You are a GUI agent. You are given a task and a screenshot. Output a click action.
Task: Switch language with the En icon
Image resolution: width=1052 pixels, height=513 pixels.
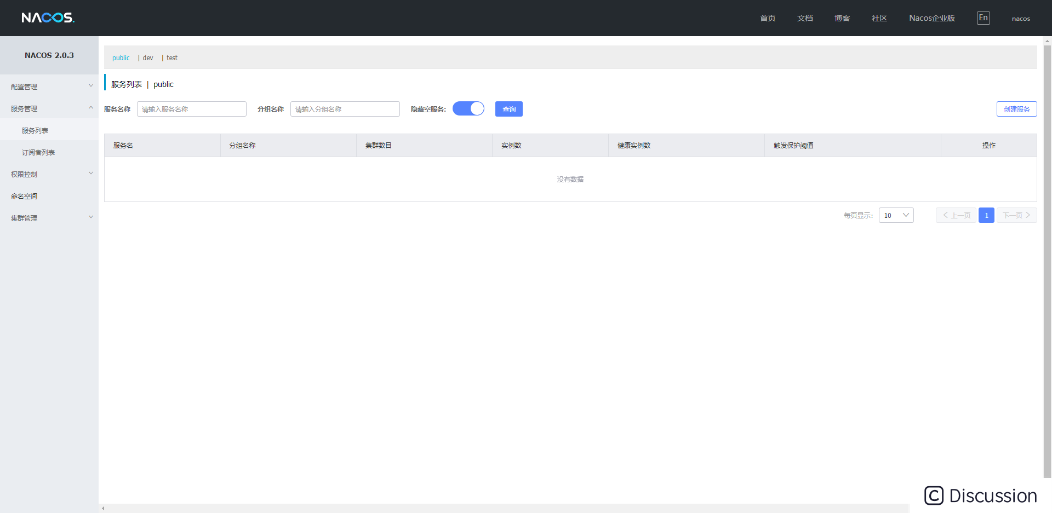pyautogui.click(x=983, y=18)
